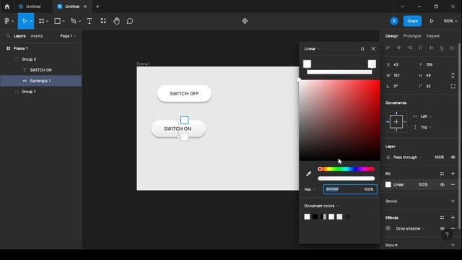Align horizontal centers icon
The image size is (462, 260).
click(x=398, y=48)
